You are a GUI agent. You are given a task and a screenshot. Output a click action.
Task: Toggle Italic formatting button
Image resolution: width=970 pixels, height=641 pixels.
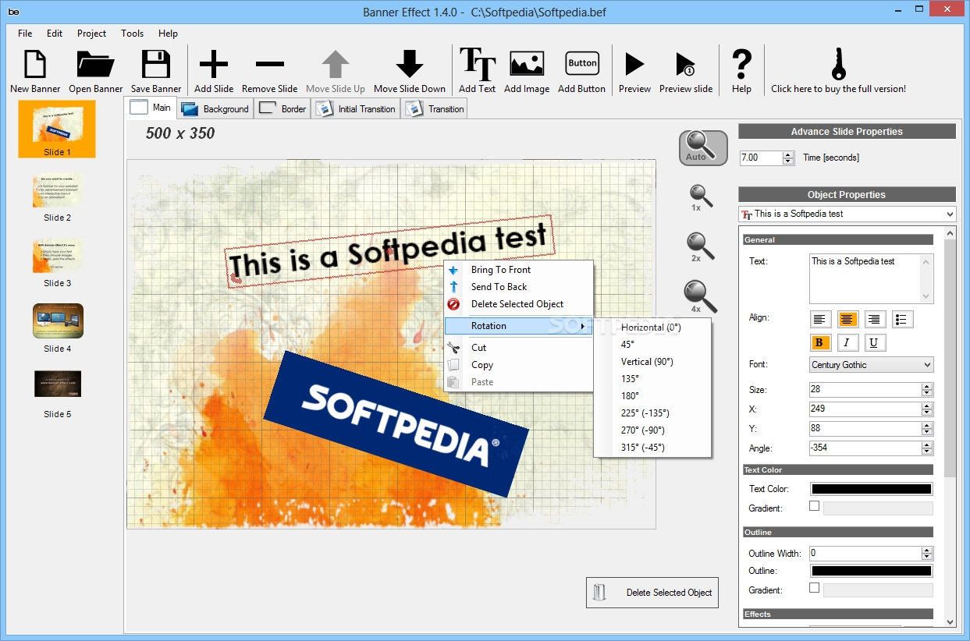[x=847, y=342]
